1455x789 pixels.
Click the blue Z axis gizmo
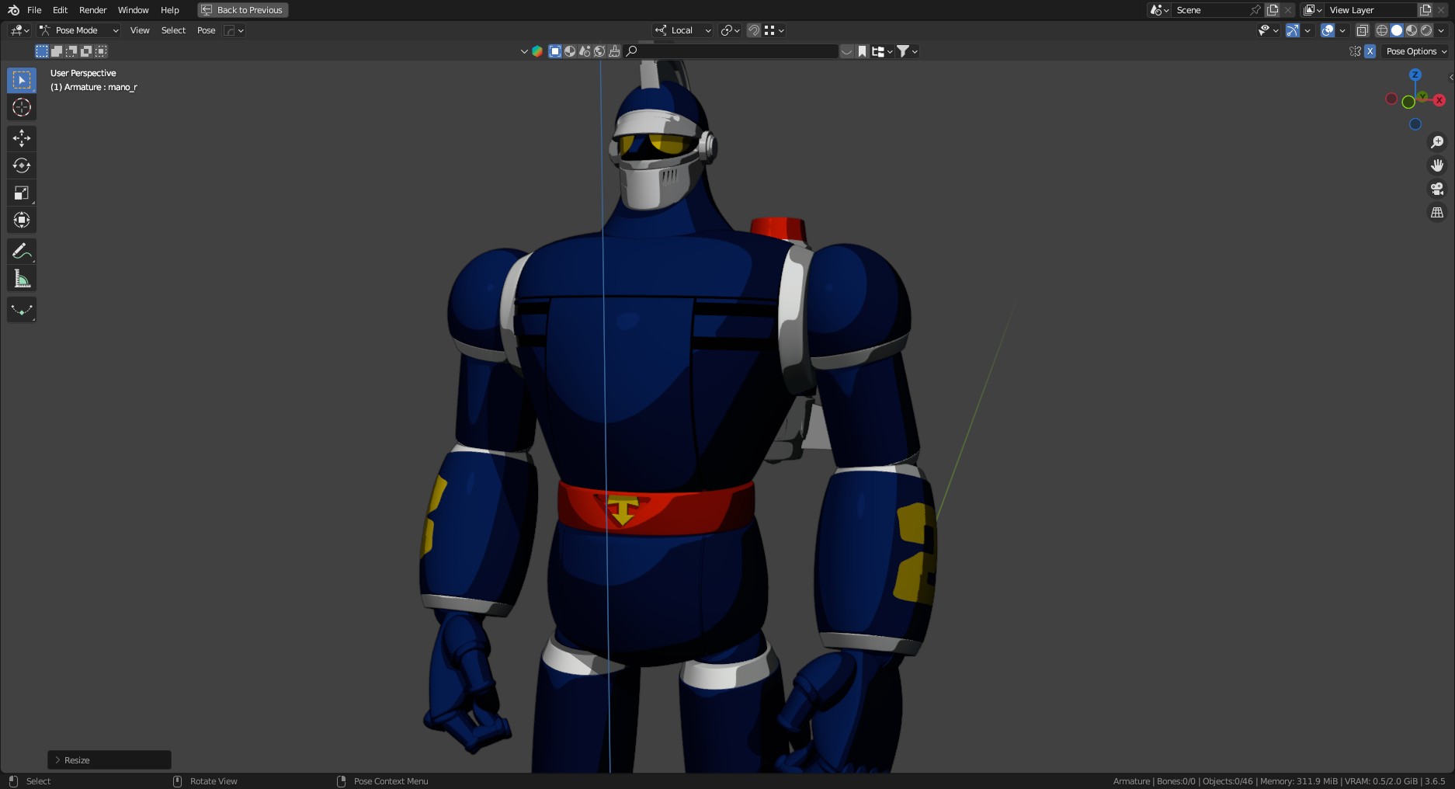coord(1415,75)
